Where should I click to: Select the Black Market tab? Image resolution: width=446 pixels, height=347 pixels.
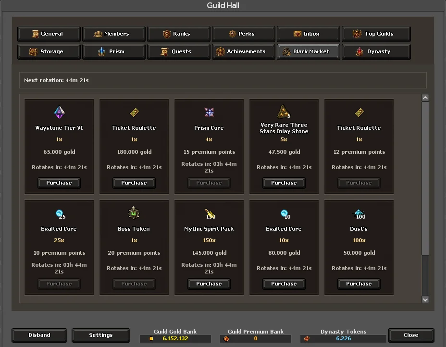point(309,51)
